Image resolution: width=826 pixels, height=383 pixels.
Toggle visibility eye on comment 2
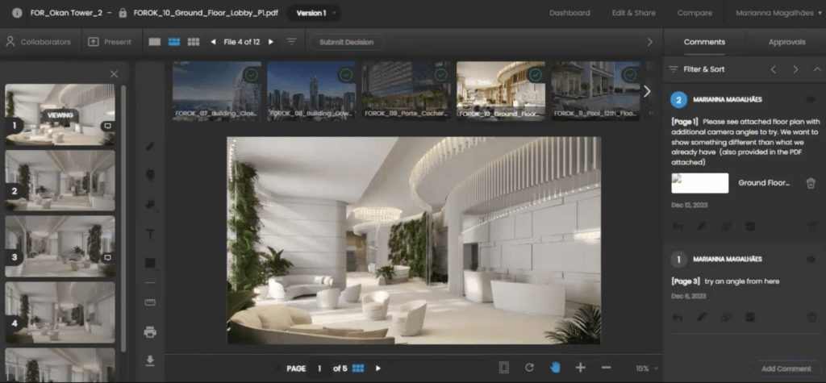811,99
